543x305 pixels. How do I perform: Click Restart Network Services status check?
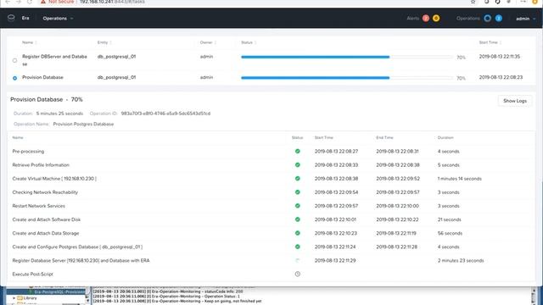tap(298, 206)
